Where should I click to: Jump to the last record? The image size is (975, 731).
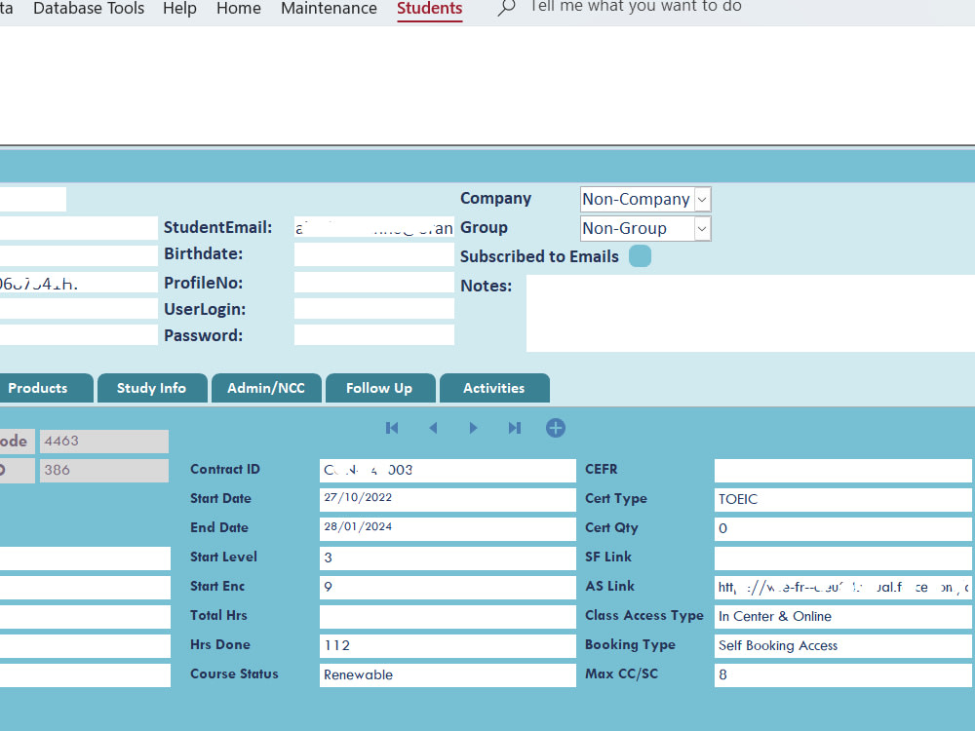[514, 427]
